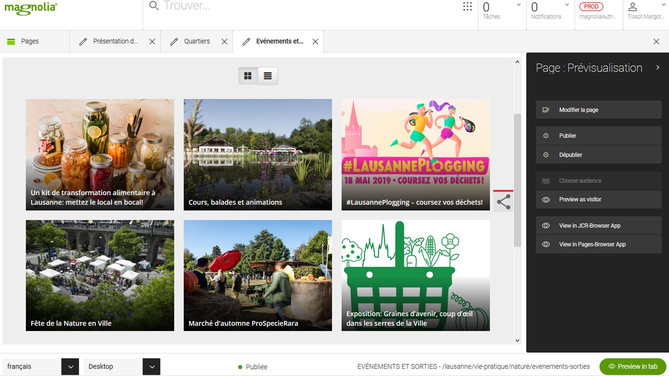Click the Dépublier icon

tap(546, 155)
